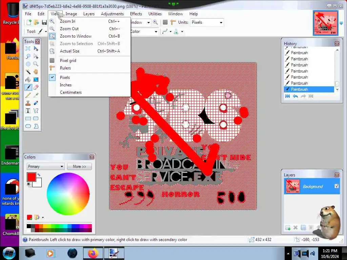Click Add New Layer in Layers panel
Image resolution: width=347 pixels, height=260 pixels.
tap(288, 227)
